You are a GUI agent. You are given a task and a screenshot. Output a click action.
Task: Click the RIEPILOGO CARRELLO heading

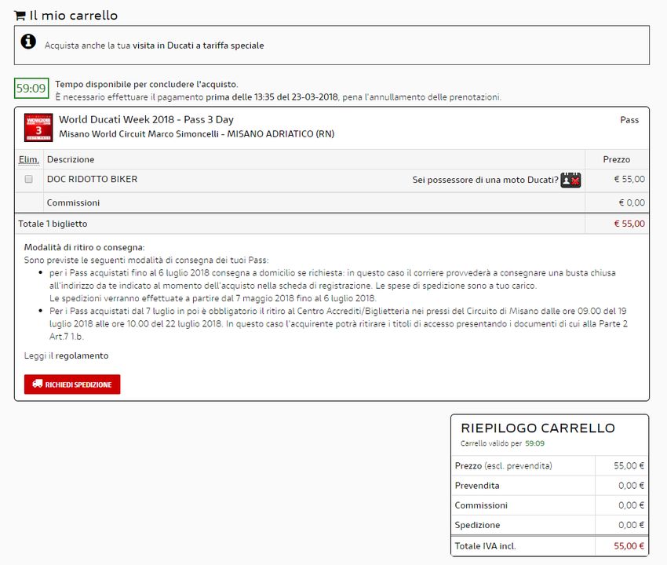click(538, 428)
